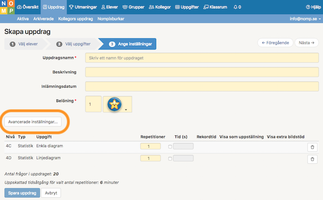Open the Uppgifter page
This screenshot has width=323, height=200.
[187, 7]
